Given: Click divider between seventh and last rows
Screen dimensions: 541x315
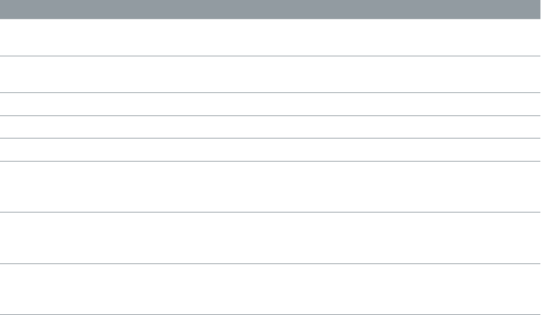Looking at the screenshot, I should 270,263.
